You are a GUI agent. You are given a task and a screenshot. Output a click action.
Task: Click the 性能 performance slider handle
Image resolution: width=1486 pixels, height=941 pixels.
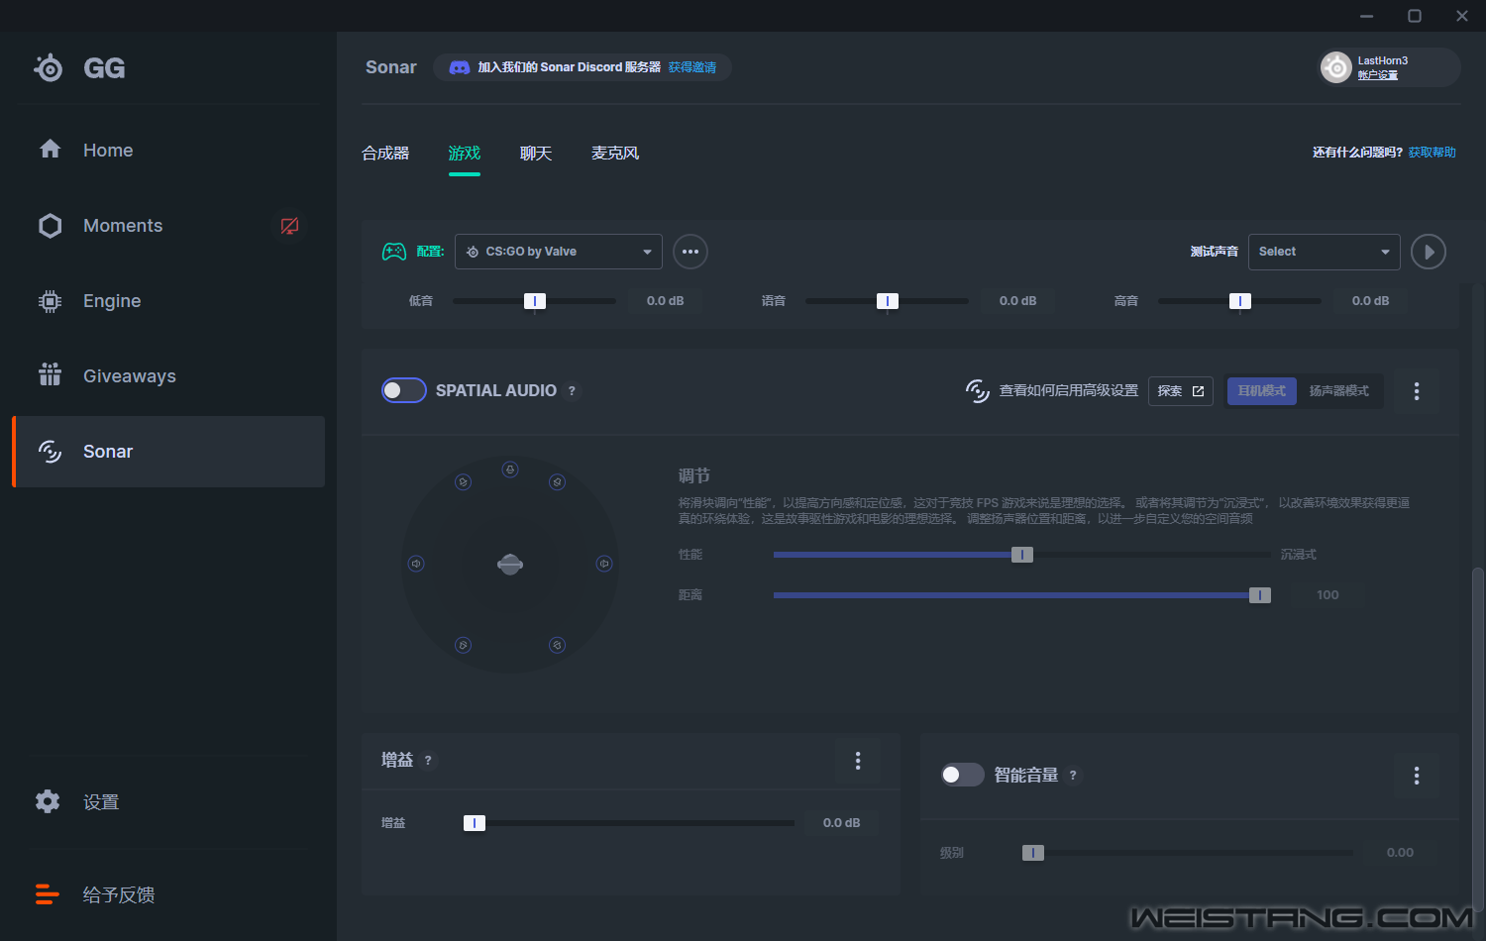coord(1022,555)
